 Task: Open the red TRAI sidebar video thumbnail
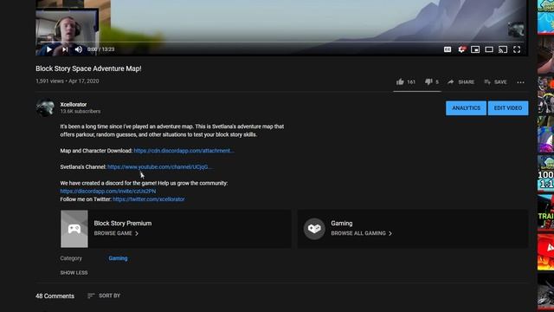click(x=545, y=213)
